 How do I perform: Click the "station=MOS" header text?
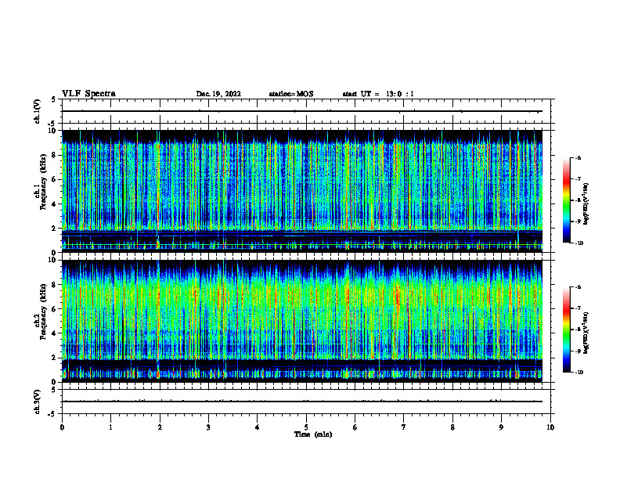pyautogui.click(x=291, y=94)
